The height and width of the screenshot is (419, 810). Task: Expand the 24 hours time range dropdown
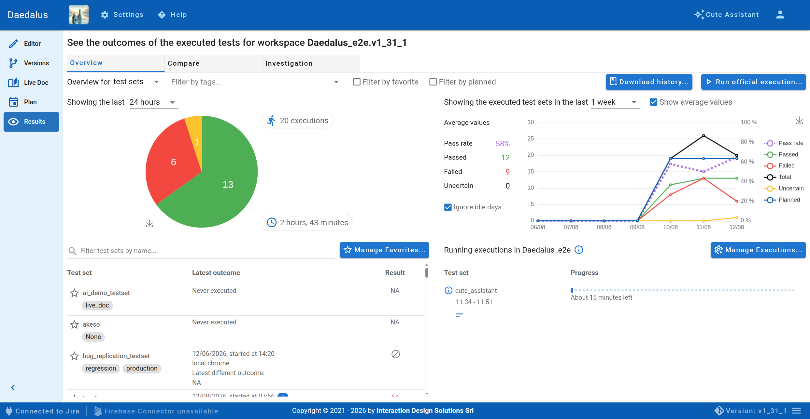click(x=154, y=102)
